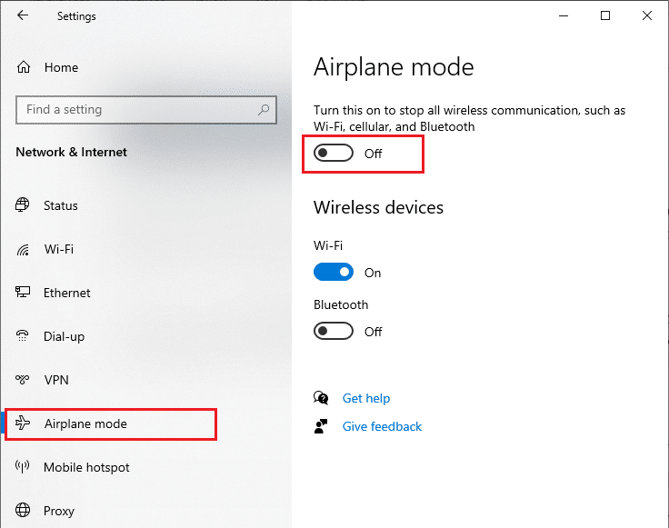Click the magnifier icon in search box

264,110
